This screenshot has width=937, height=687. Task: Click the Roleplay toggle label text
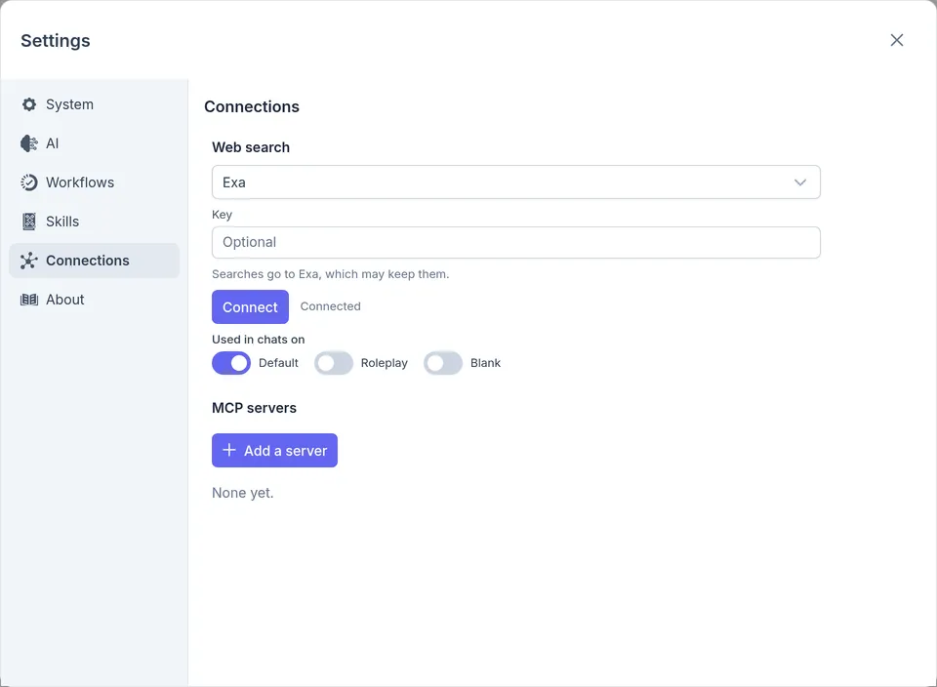385,363
